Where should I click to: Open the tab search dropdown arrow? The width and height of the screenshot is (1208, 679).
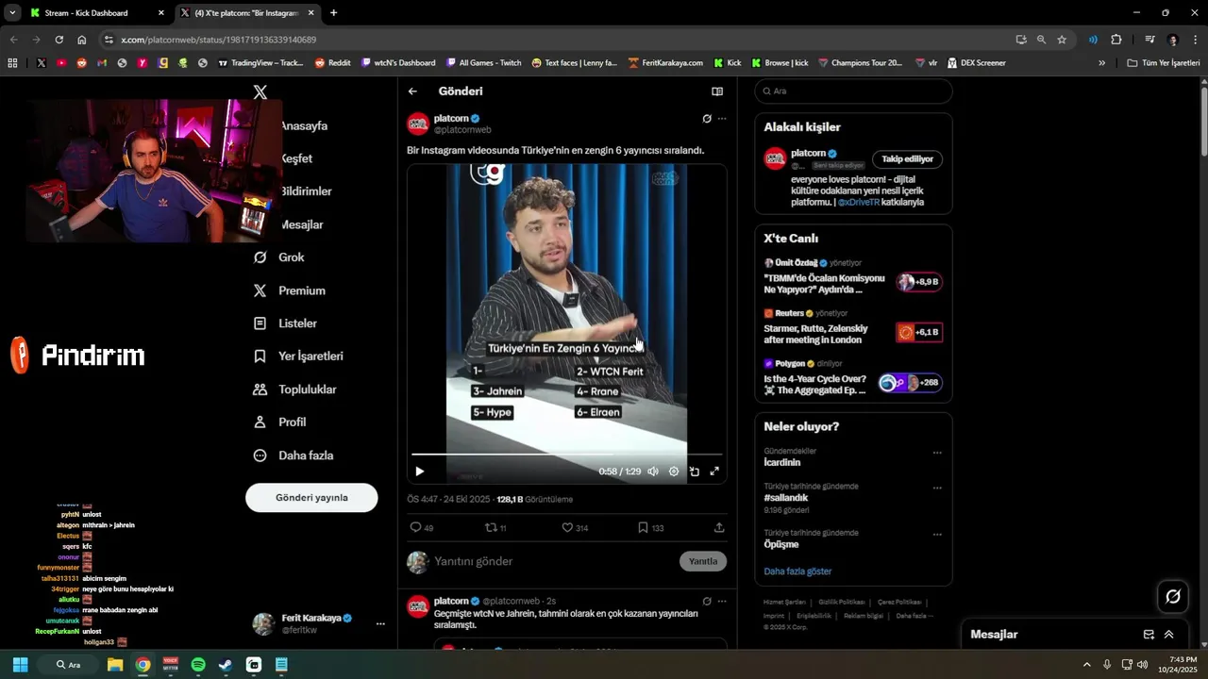click(x=12, y=13)
